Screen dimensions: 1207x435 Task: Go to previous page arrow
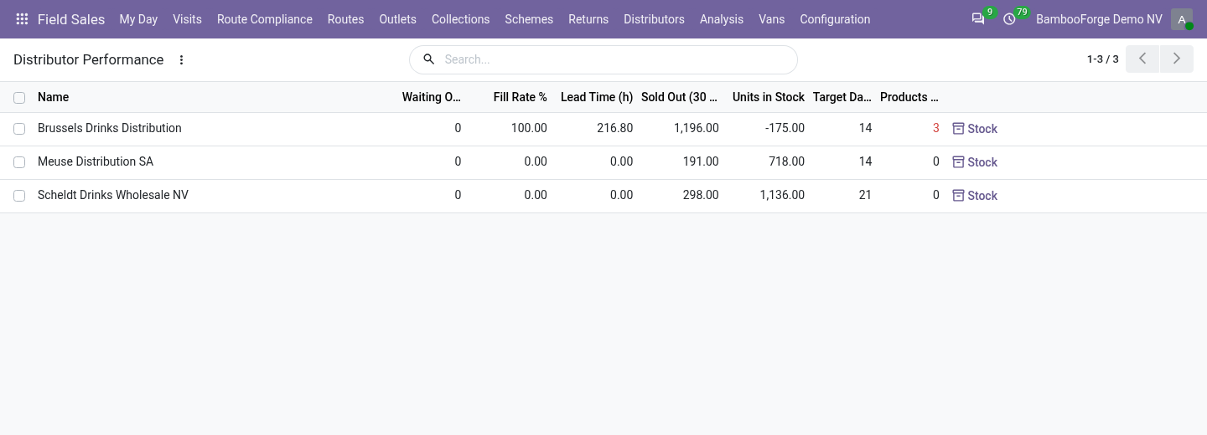(x=1142, y=59)
